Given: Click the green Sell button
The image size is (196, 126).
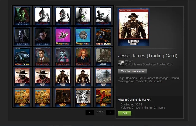Looking at the screenshot, I should point(125,113).
